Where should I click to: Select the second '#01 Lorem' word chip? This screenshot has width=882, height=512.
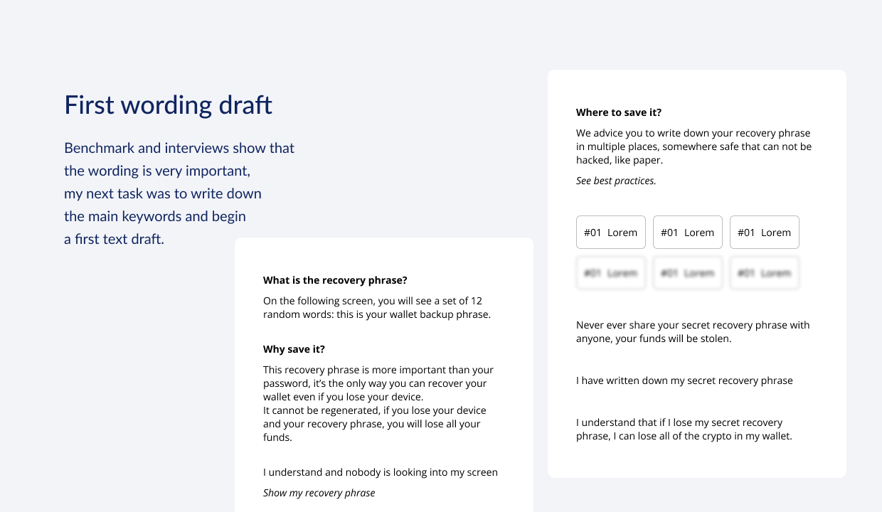tap(688, 233)
